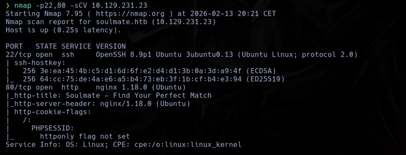Click the 22/tcp port entry

pyautogui.click(x=18, y=55)
